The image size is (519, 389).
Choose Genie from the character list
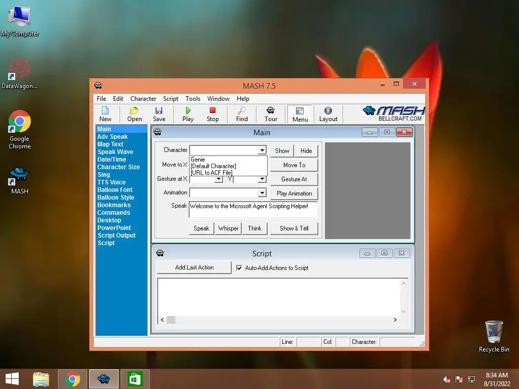tap(229, 160)
